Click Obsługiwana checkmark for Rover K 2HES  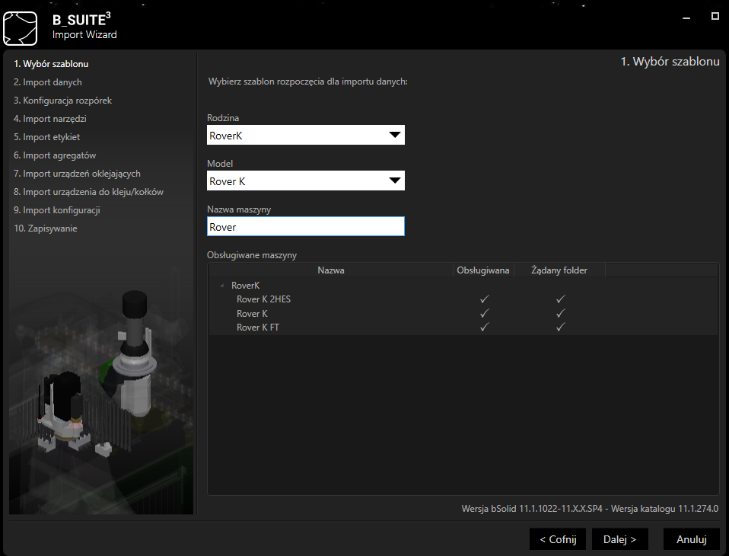click(485, 299)
